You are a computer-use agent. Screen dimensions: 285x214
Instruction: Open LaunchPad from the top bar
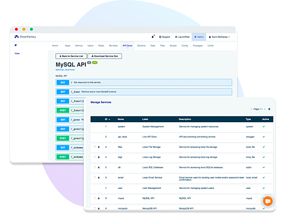[x=182, y=37]
